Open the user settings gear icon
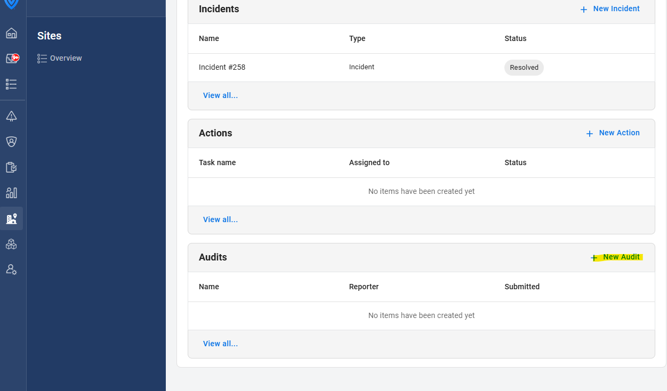The height and width of the screenshot is (391, 667). click(11, 270)
